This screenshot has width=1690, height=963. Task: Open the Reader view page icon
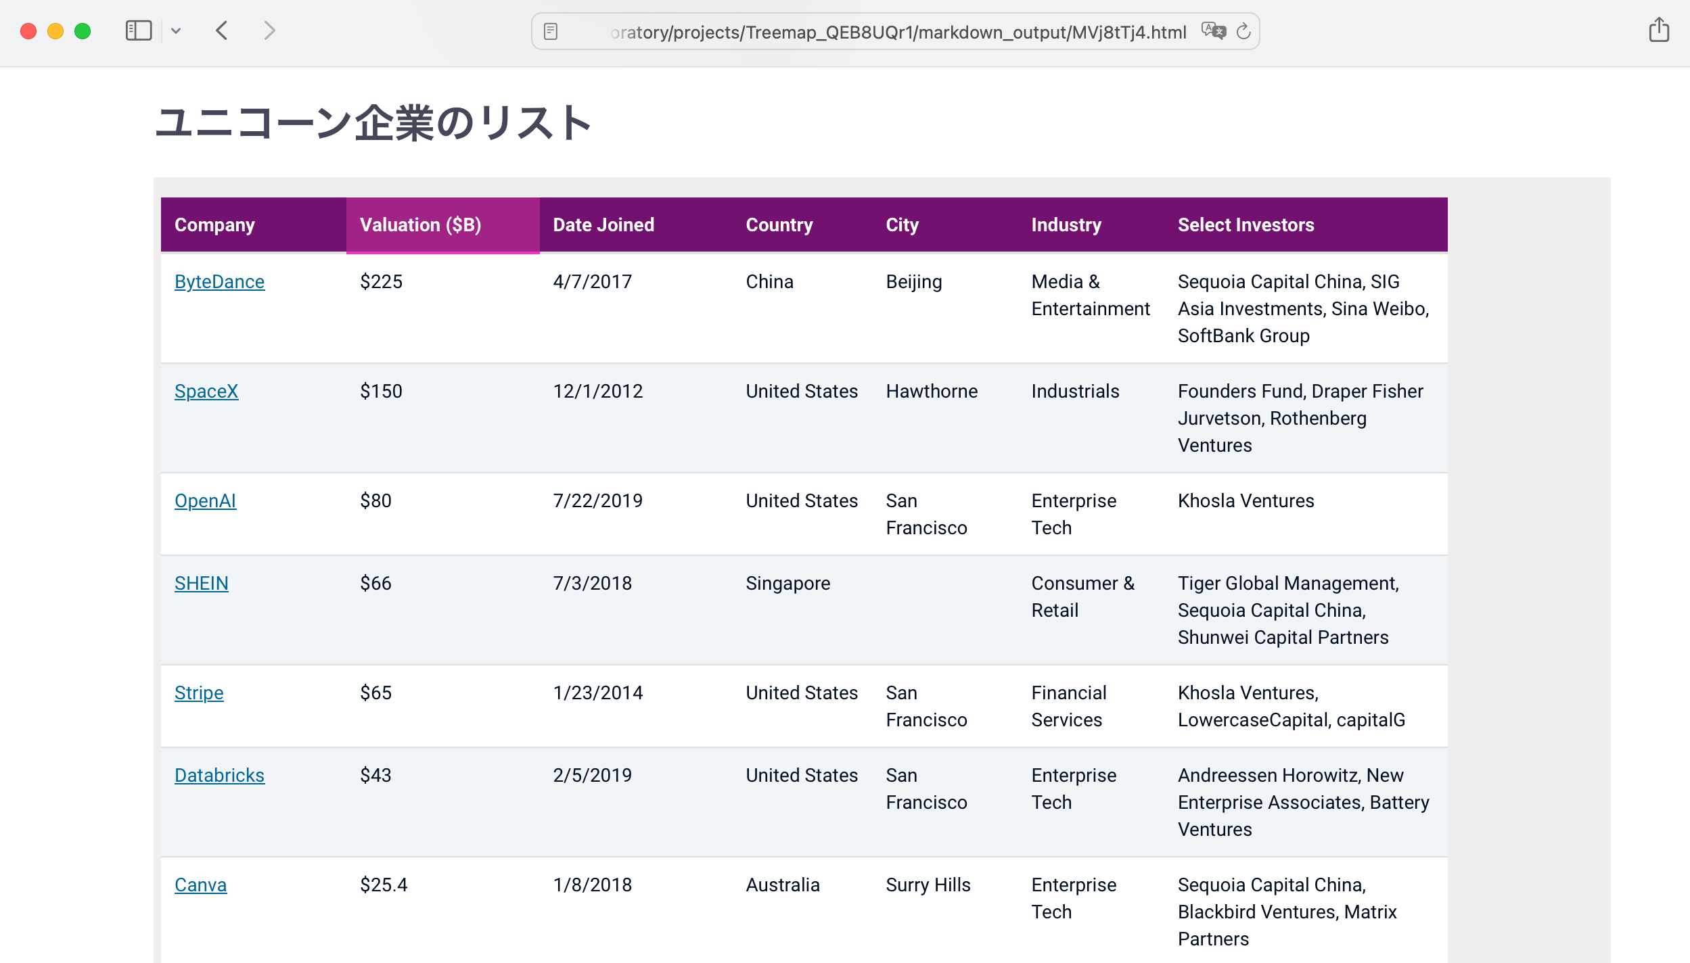(551, 32)
